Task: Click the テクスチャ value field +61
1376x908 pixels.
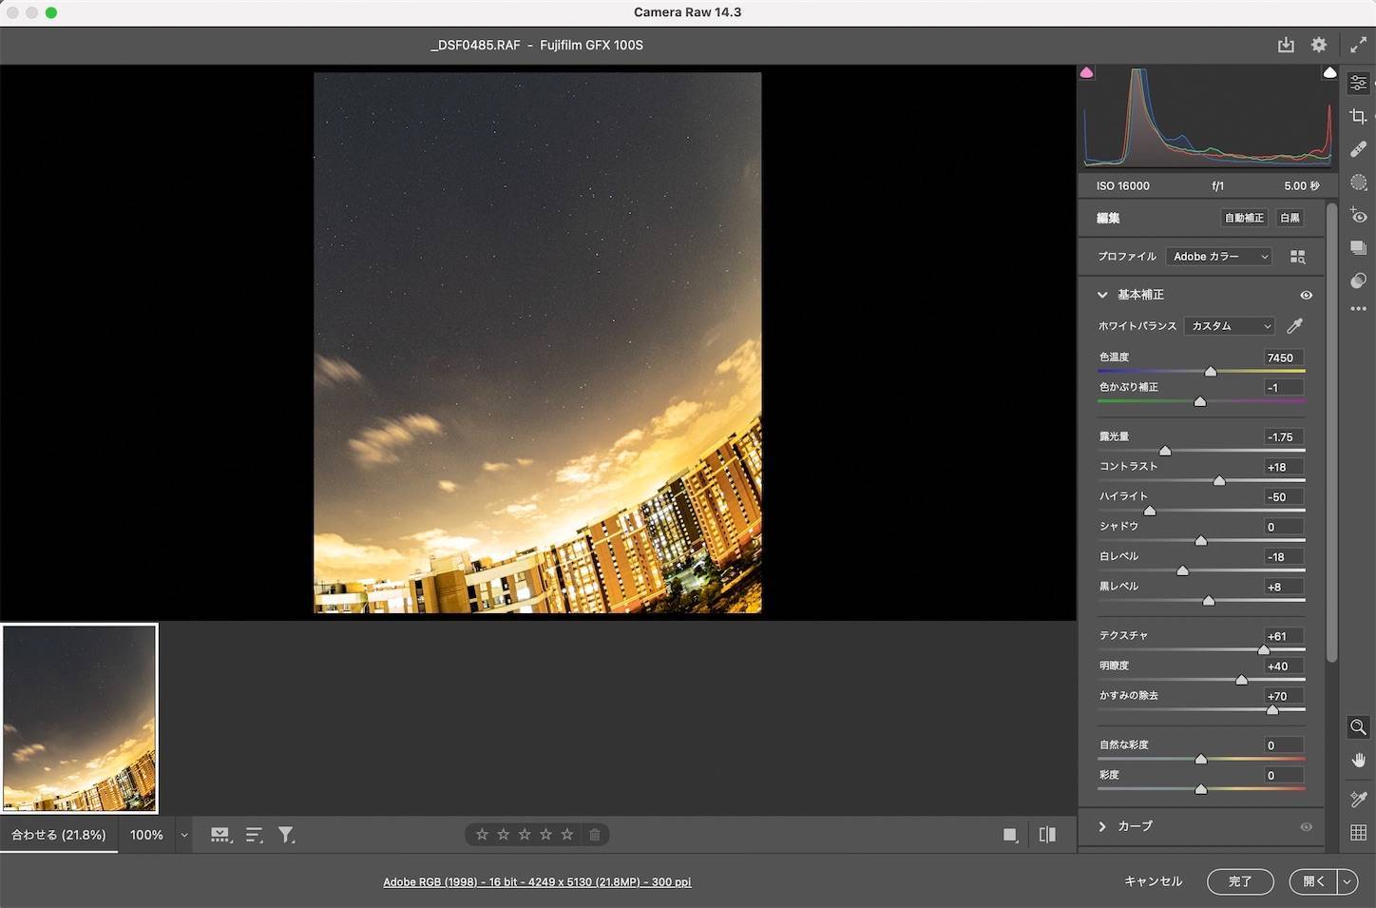Action: coord(1284,636)
